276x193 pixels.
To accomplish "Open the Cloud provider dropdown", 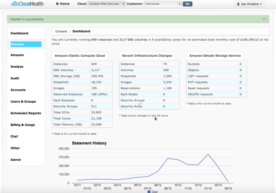I will [106, 4].
